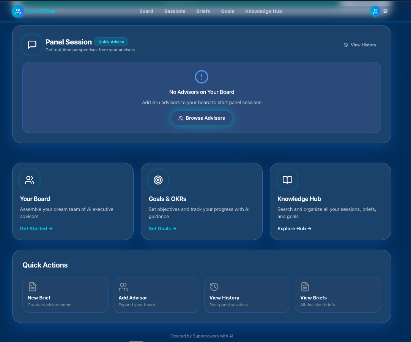Image resolution: width=411 pixels, height=342 pixels.
Task: Click the SkullChat brand name text
Action: [41, 11]
